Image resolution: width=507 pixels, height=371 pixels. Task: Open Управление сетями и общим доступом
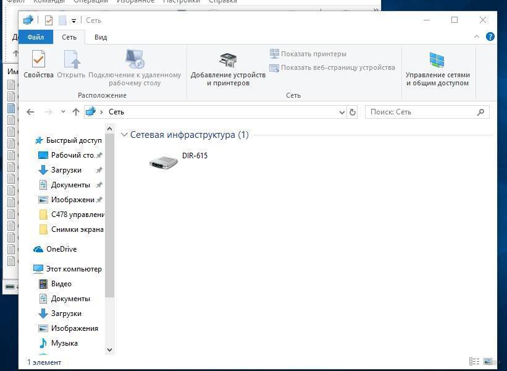[437, 69]
